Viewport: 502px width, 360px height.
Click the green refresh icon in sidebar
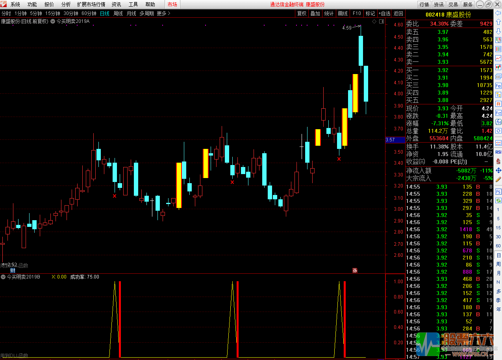(x=498, y=200)
